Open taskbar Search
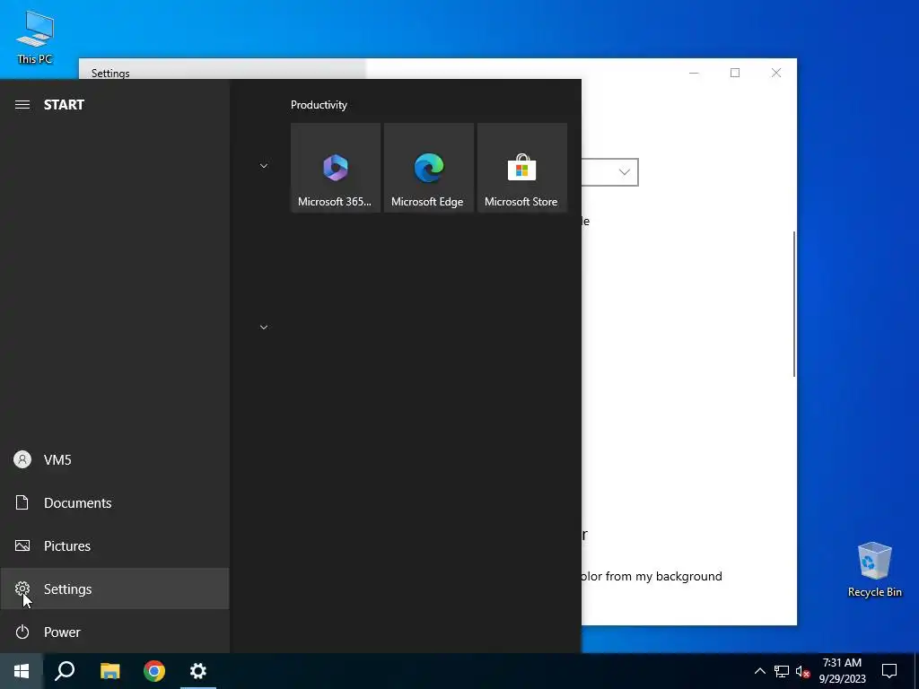 pos(65,671)
